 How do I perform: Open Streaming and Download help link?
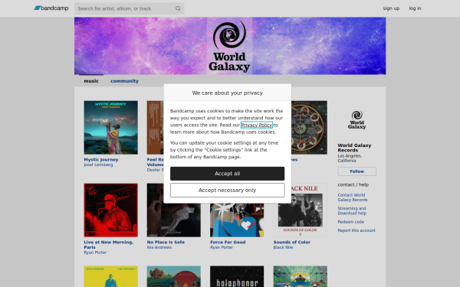352,211
